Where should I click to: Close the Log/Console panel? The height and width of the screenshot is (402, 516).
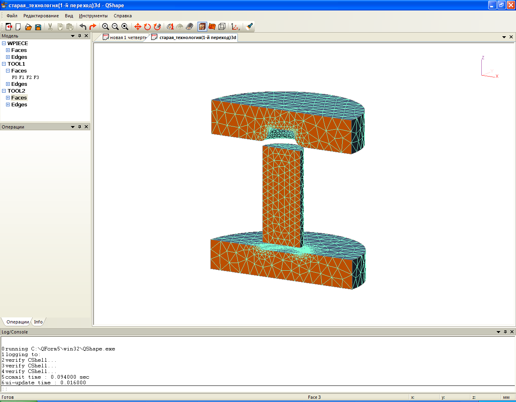[512, 332]
